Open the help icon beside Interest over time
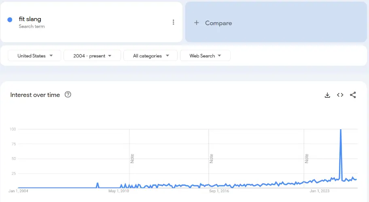Viewport: 369px width, 202px height. [68, 95]
